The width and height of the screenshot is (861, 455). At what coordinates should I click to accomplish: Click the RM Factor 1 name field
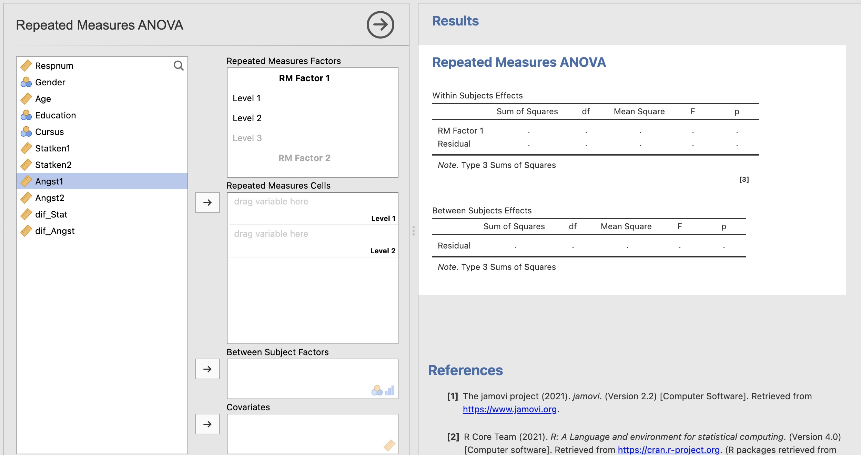point(304,78)
